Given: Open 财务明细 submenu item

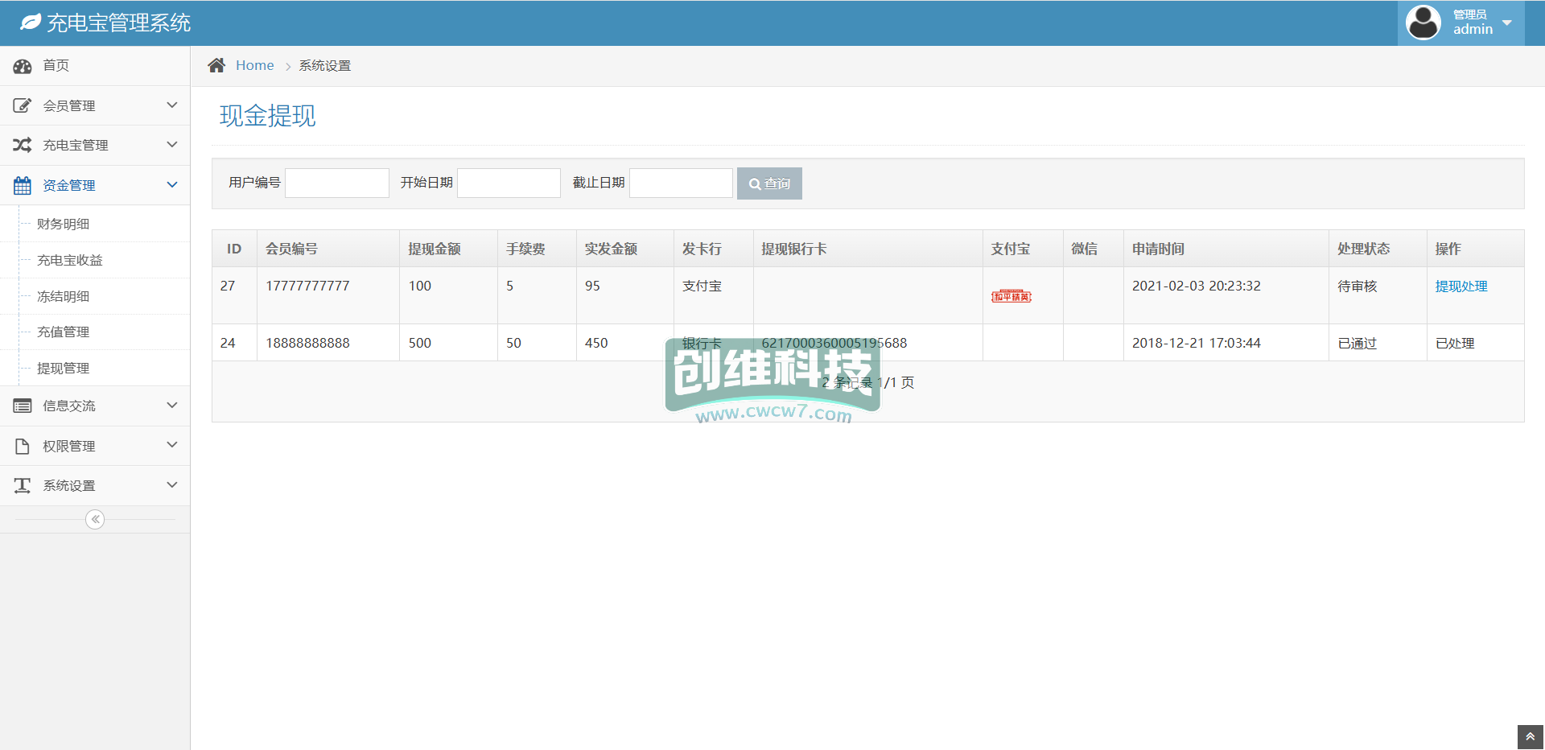Looking at the screenshot, I should (x=64, y=224).
